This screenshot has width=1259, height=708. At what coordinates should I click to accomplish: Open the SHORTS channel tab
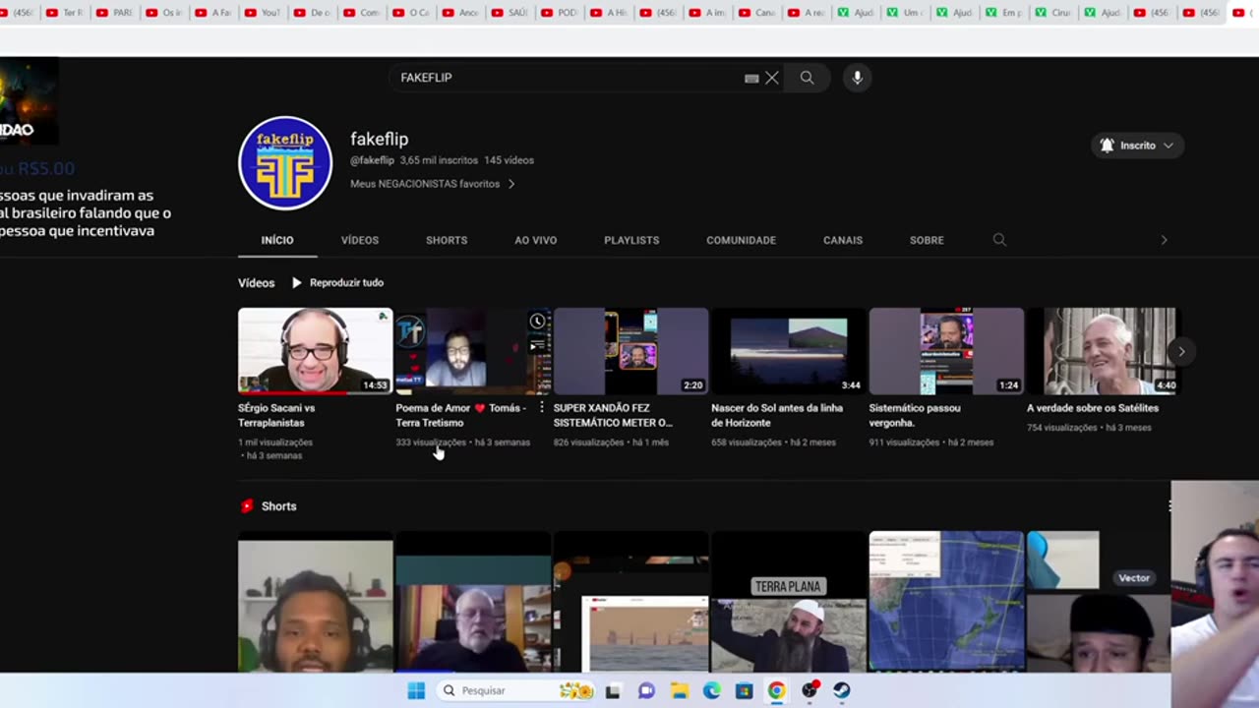447,240
